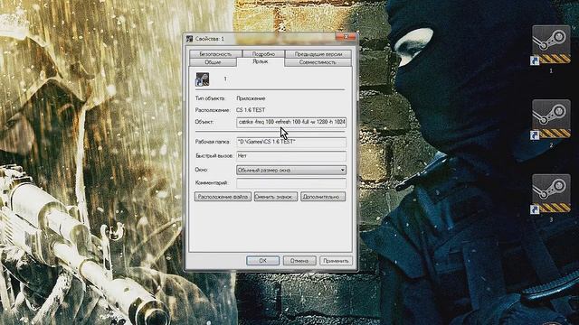
Task: Close the Свойства dialog window
Action: (x=346, y=36)
